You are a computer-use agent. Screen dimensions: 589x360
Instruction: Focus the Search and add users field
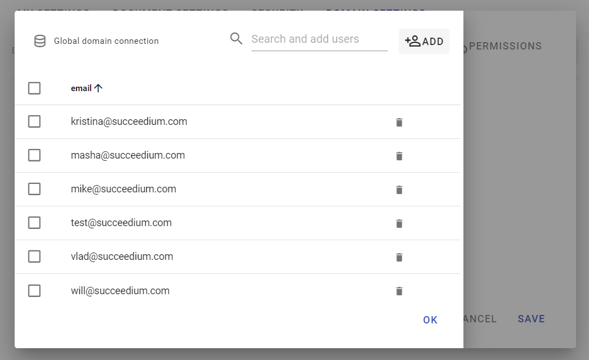320,39
